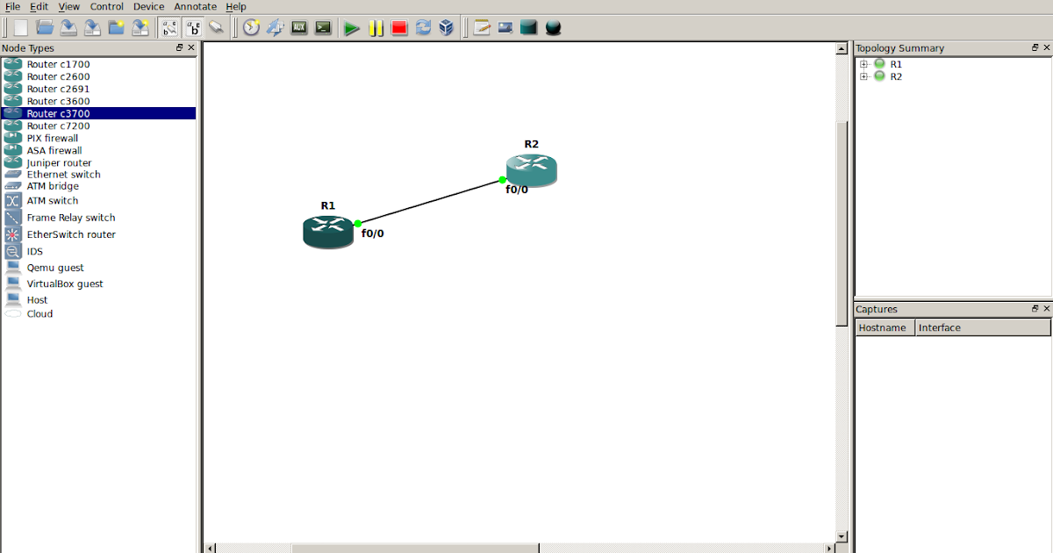Add a note using the pencil icon
Viewport: 1053px width, 553px height.
point(481,27)
